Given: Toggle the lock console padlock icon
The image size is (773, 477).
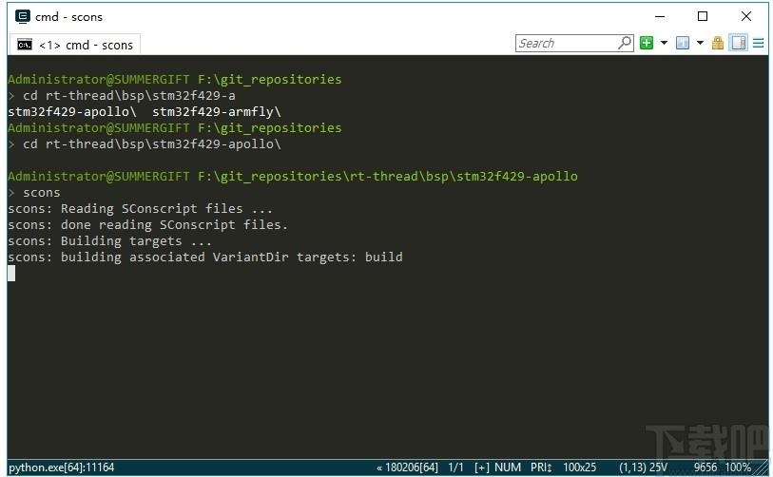Looking at the screenshot, I should (718, 44).
